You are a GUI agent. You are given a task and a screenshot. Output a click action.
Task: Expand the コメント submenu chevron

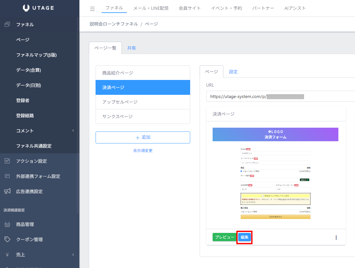point(73,131)
